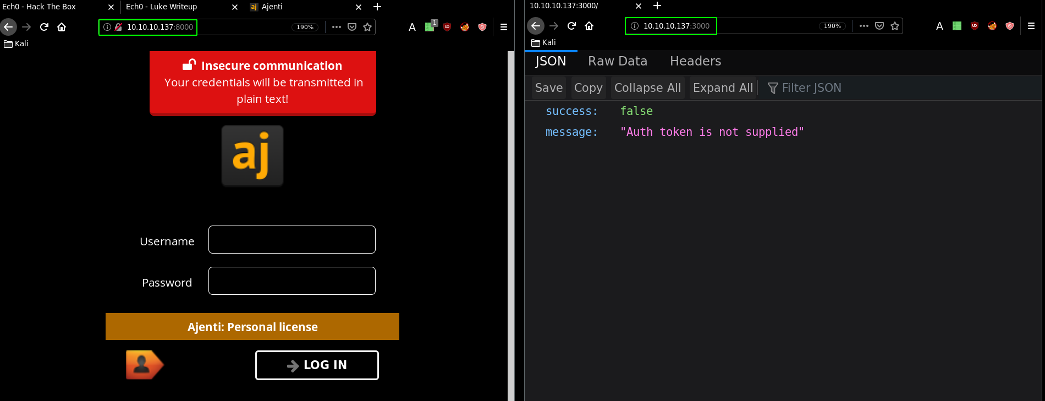Click the back arrow in the right browser
The image size is (1045, 401).
click(x=536, y=26)
